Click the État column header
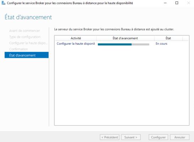 point(168,38)
